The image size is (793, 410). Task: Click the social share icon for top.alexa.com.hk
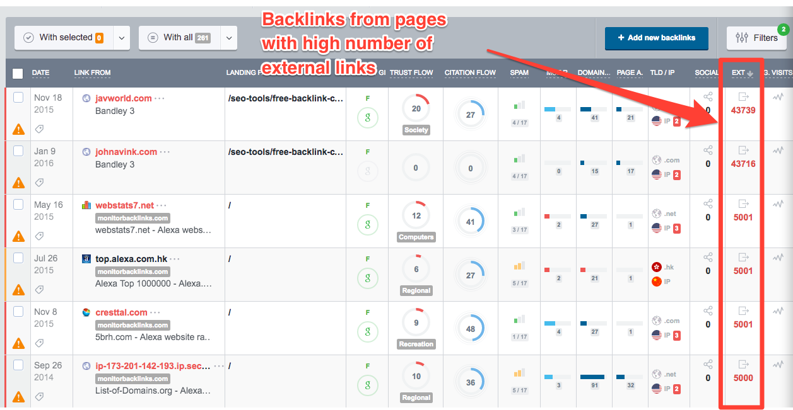708,258
